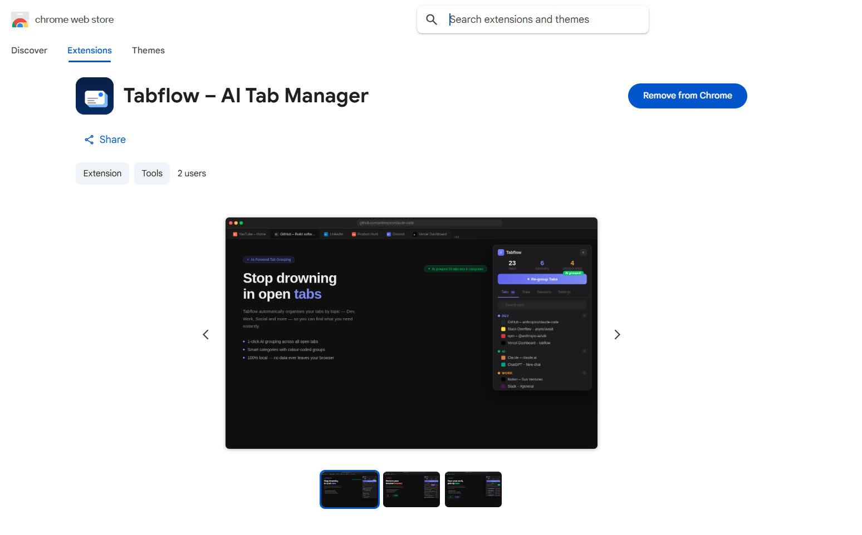Click the main screenshot preview image
Screen dimensions: 862x535
[412, 333]
